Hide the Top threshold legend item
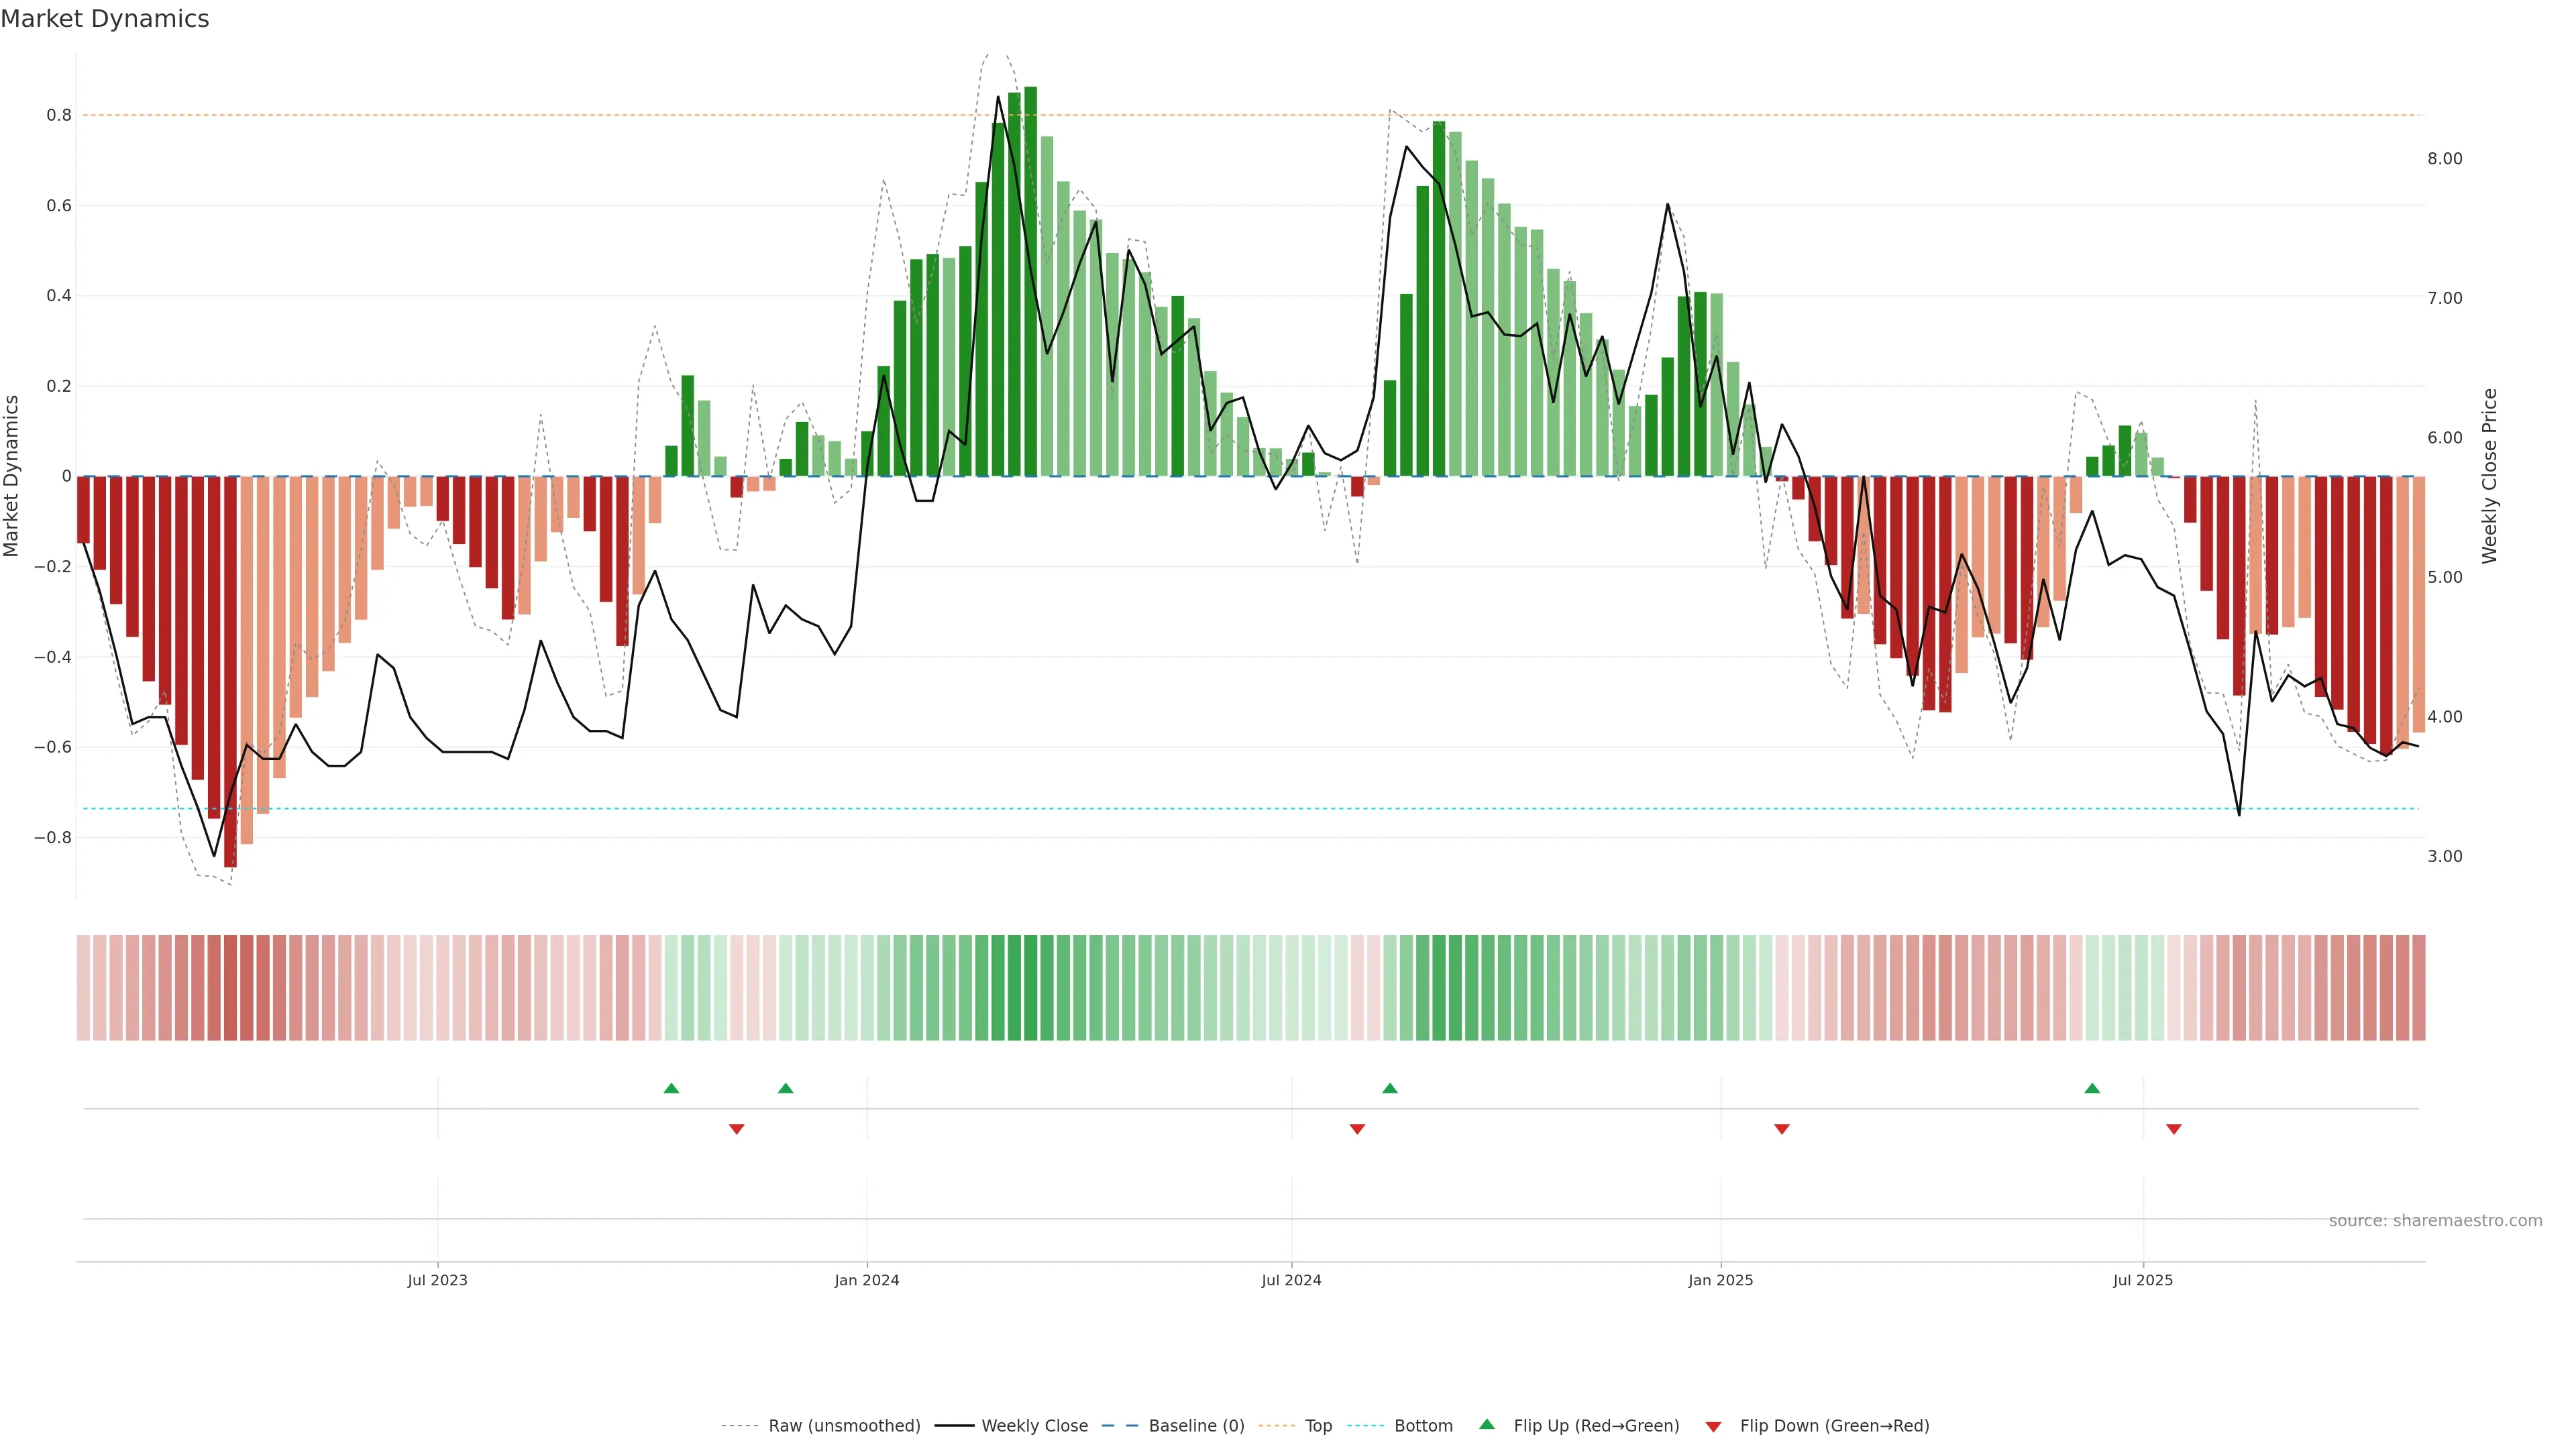Image resolution: width=2576 pixels, height=1449 pixels. (x=1318, y=1426)
